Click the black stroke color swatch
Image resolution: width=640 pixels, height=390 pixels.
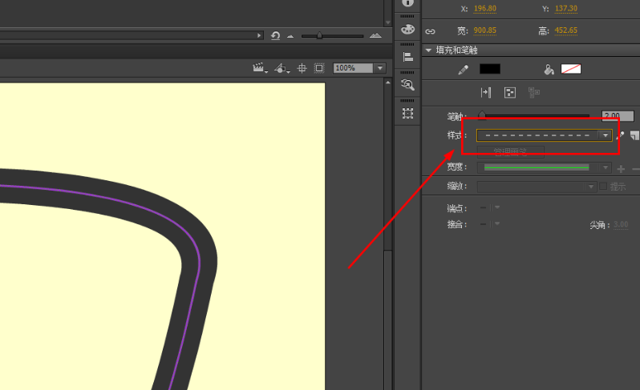489,70
